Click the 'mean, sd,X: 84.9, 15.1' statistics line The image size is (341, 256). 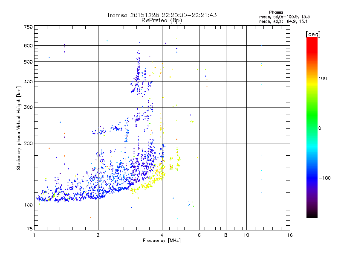283,22
